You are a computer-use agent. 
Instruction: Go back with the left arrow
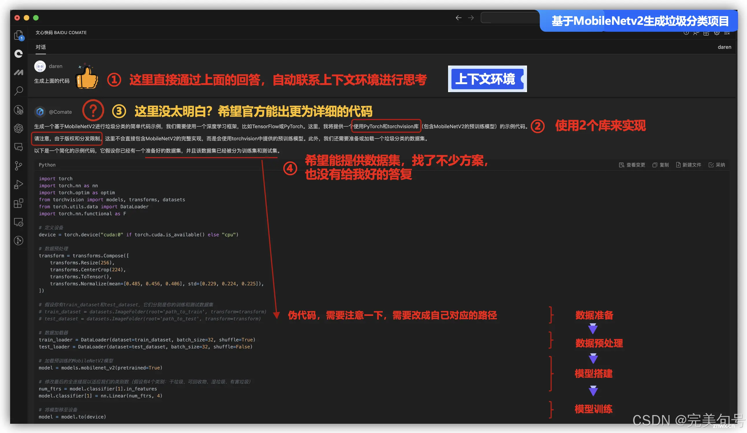pos(458,18)
